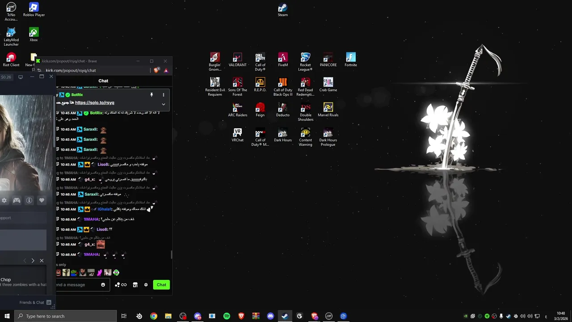Screen dimensions: 572x322
Task: Unpin the BotRix pinned message
Action: [151, 95]
